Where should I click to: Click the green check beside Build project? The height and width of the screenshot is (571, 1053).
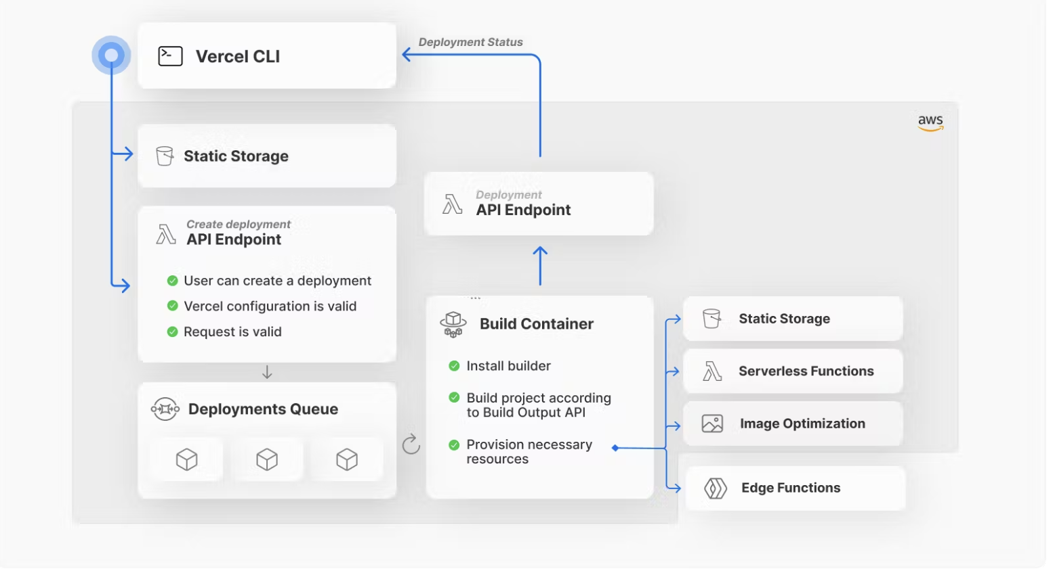click(x=454, y=397)
